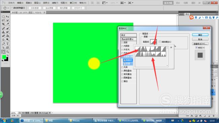Toggle the 预览(V) preview checkbox
219x123 pixels.
[x=196, y=48]
